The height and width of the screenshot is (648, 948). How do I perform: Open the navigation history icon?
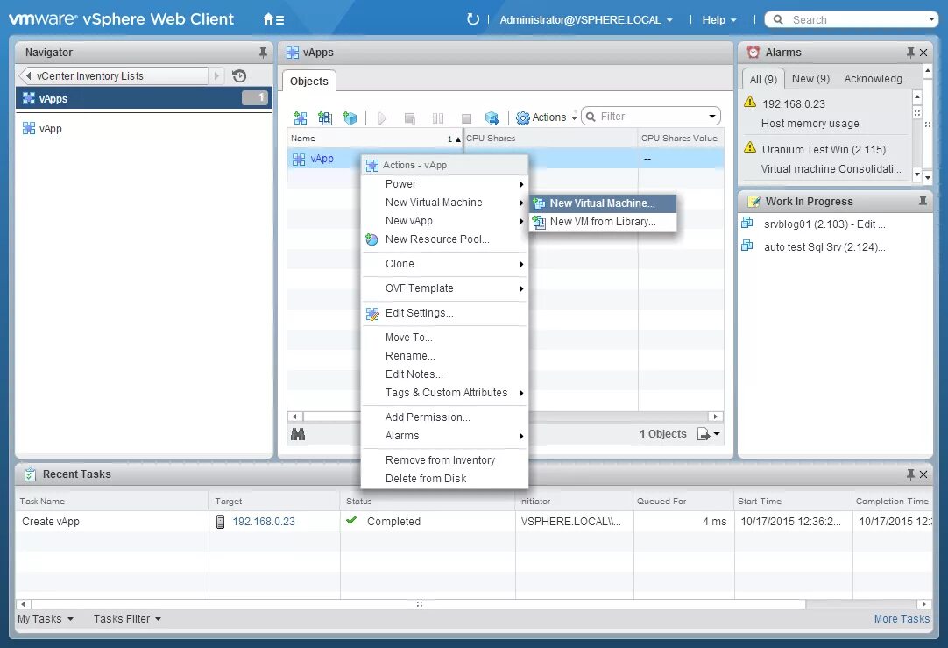pos(239,75)
